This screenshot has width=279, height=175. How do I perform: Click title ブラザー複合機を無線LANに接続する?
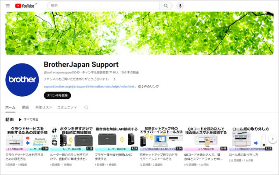click(114, 157)
